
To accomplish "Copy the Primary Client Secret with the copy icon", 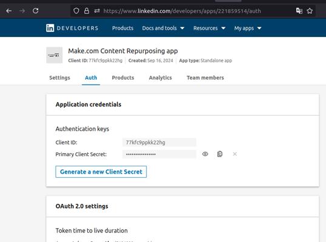I will click(220, 154).
